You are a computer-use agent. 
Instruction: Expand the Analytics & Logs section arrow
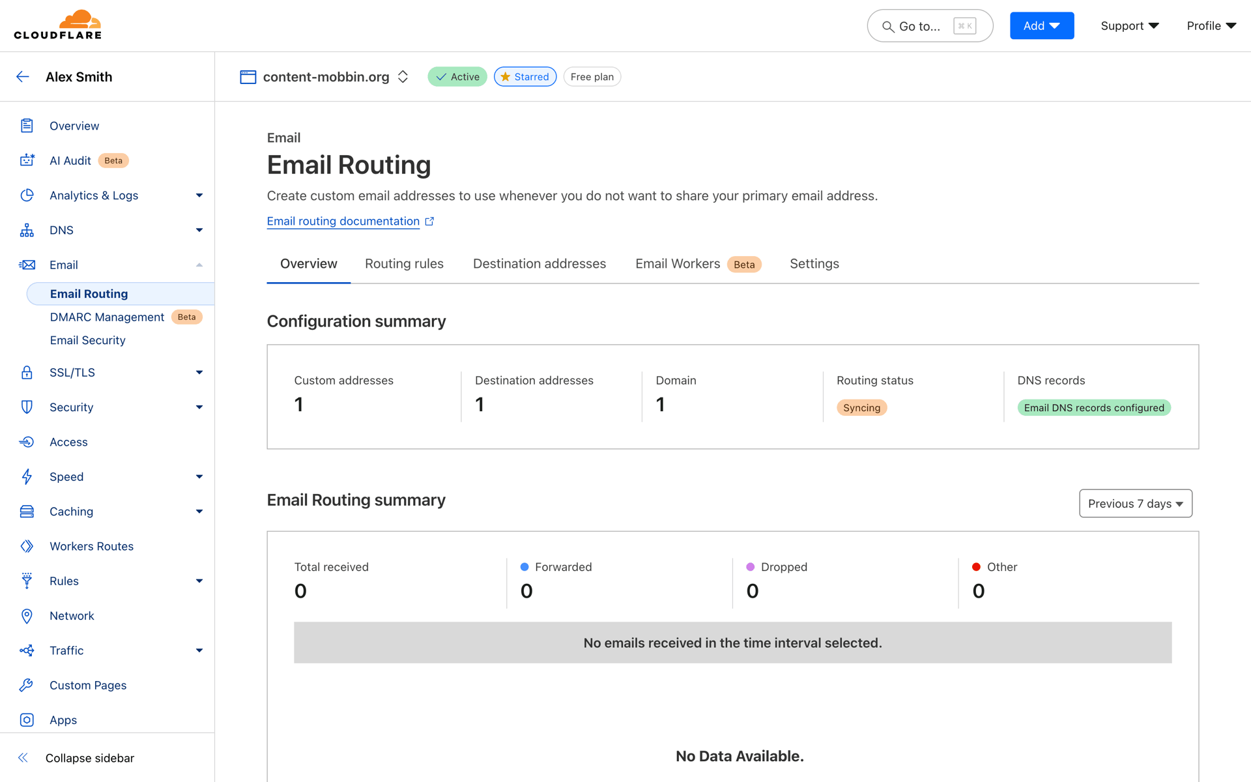[199, 195]
